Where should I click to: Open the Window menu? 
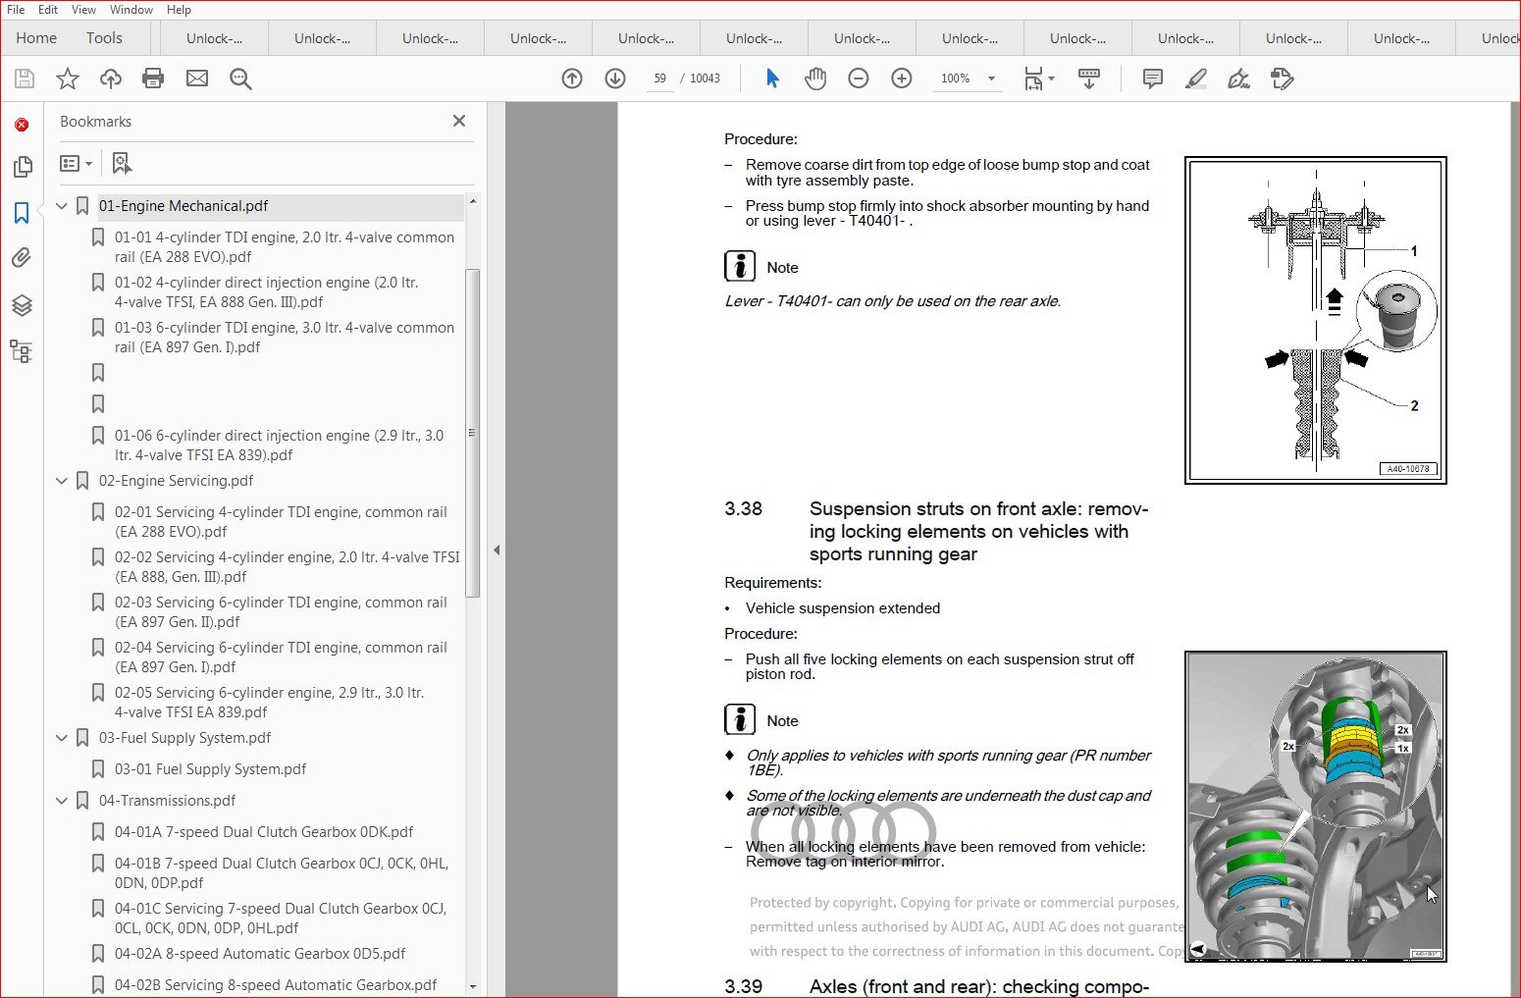(x=131, y=10)
